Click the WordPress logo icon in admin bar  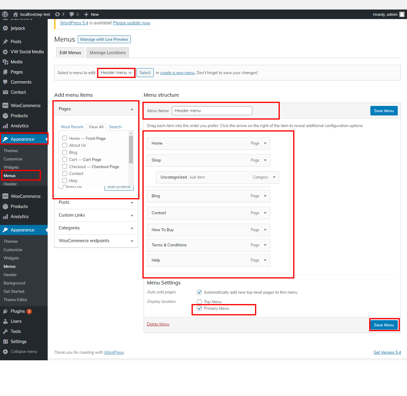pos(5,14)
